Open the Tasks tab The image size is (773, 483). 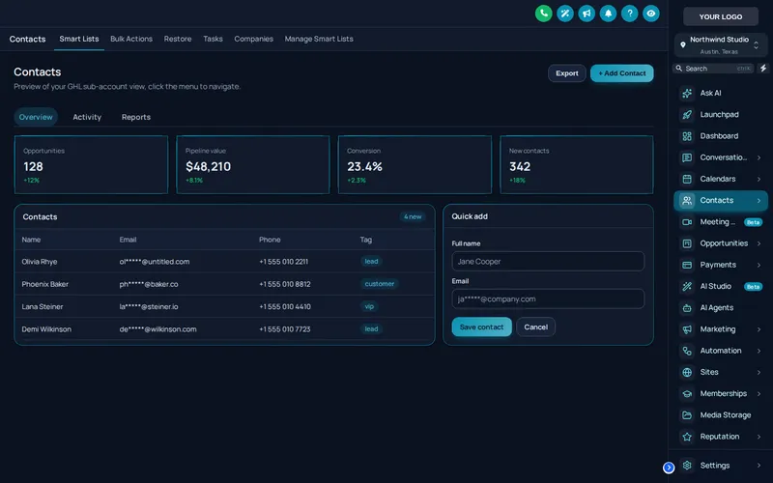coord(213,39)
